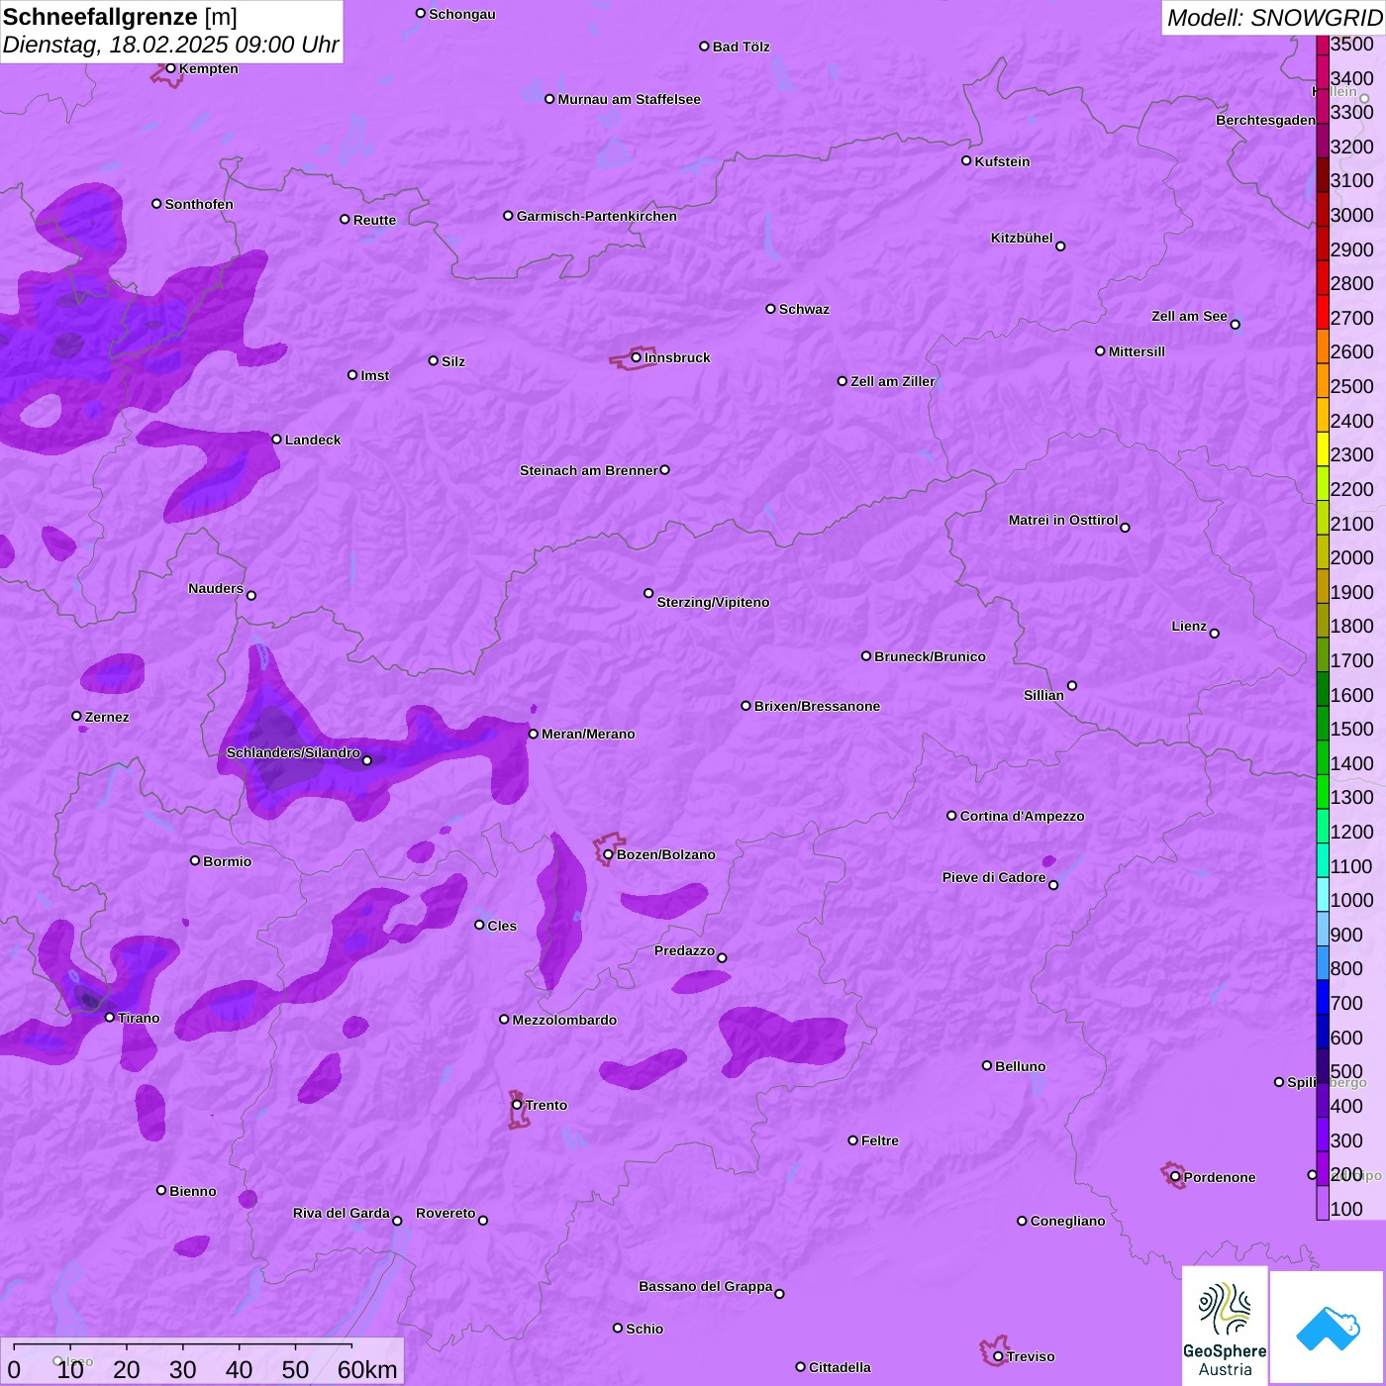Click the Modell: SNOWGRID label
The image size is (1386, 1386).
[x=1274, y=18]
